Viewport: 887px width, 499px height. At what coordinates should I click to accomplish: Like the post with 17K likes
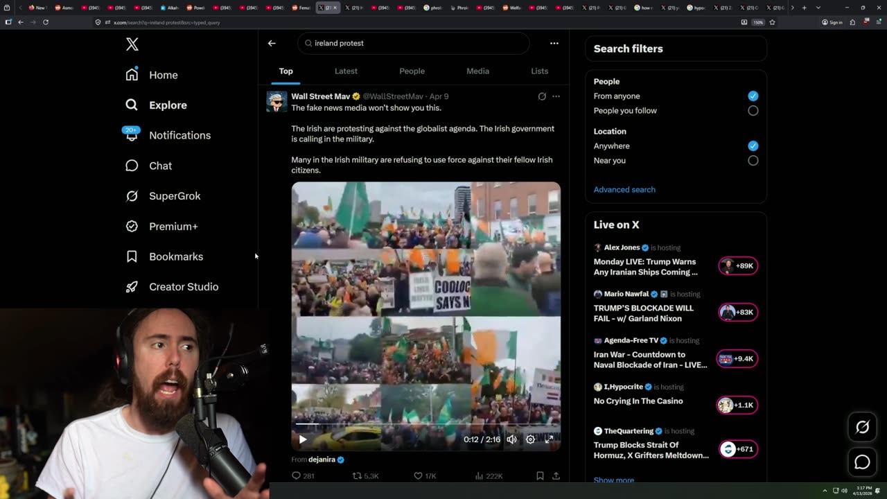pos(424,476)
